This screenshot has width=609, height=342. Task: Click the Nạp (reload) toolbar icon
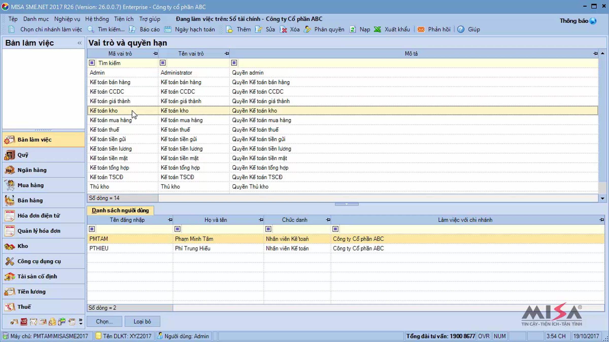[x=352, y=29]
